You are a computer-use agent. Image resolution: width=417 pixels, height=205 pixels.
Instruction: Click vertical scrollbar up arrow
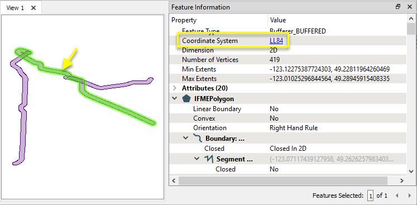pyautogui.click(x=411, y=18)
